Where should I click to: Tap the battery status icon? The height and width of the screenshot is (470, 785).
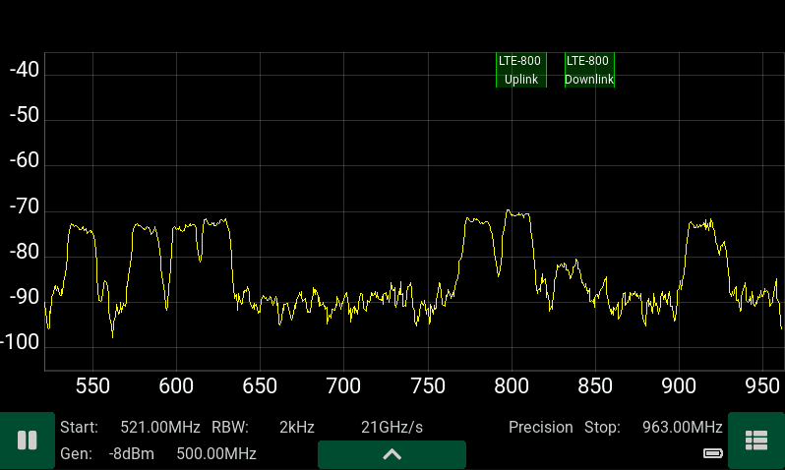tap(713, 453)
